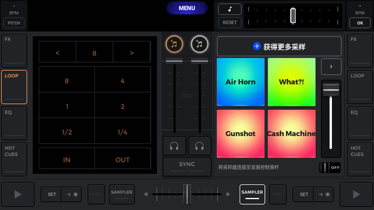Load a track on the right deck
This screenshot has height=210, width=374.
pyautogui.click(x=199, y=44)
